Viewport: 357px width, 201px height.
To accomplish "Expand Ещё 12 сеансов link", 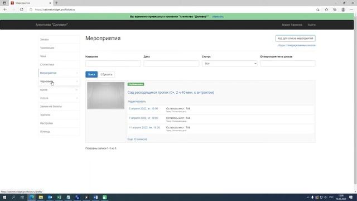I will [137, 139].
